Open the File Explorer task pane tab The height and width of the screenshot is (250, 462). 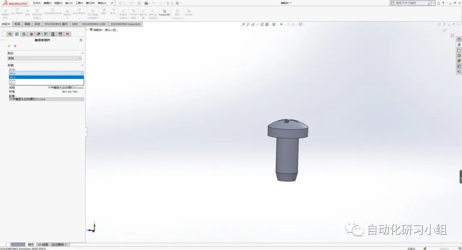459,50
